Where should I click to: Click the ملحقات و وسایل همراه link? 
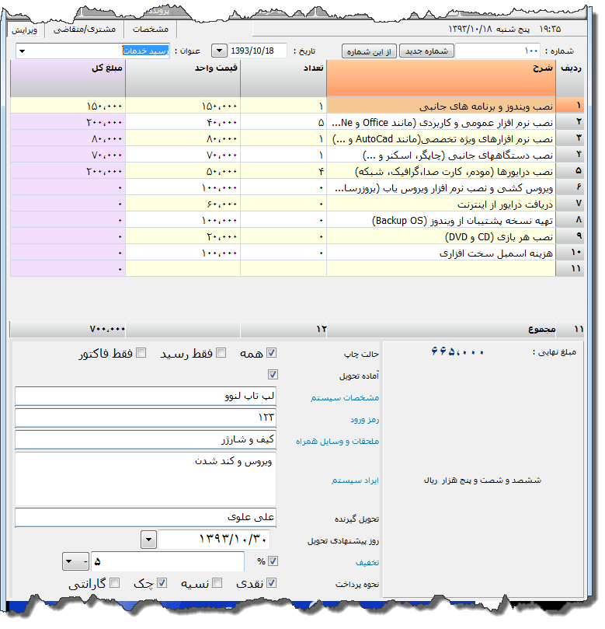click(x=337, y=442)
